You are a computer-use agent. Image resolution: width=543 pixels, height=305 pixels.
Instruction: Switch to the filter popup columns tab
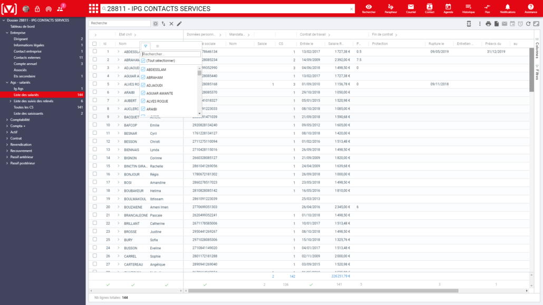click(158, 46)
